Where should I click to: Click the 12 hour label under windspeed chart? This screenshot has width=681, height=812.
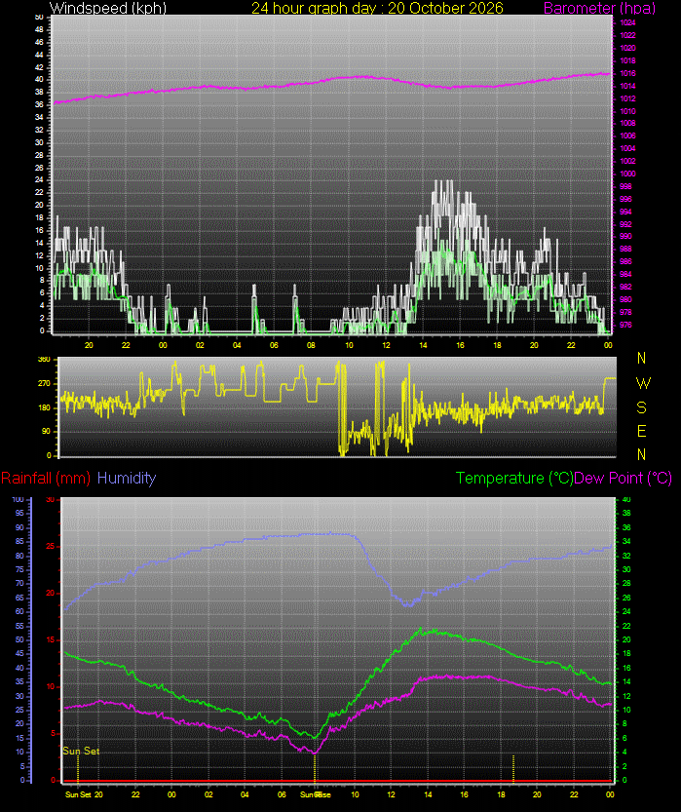[386, 345]
